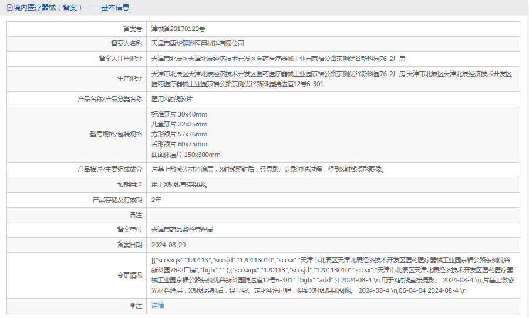
Task: Click the 预期用途 value 用于X射线直接摄影。
Action: (180, 184)
